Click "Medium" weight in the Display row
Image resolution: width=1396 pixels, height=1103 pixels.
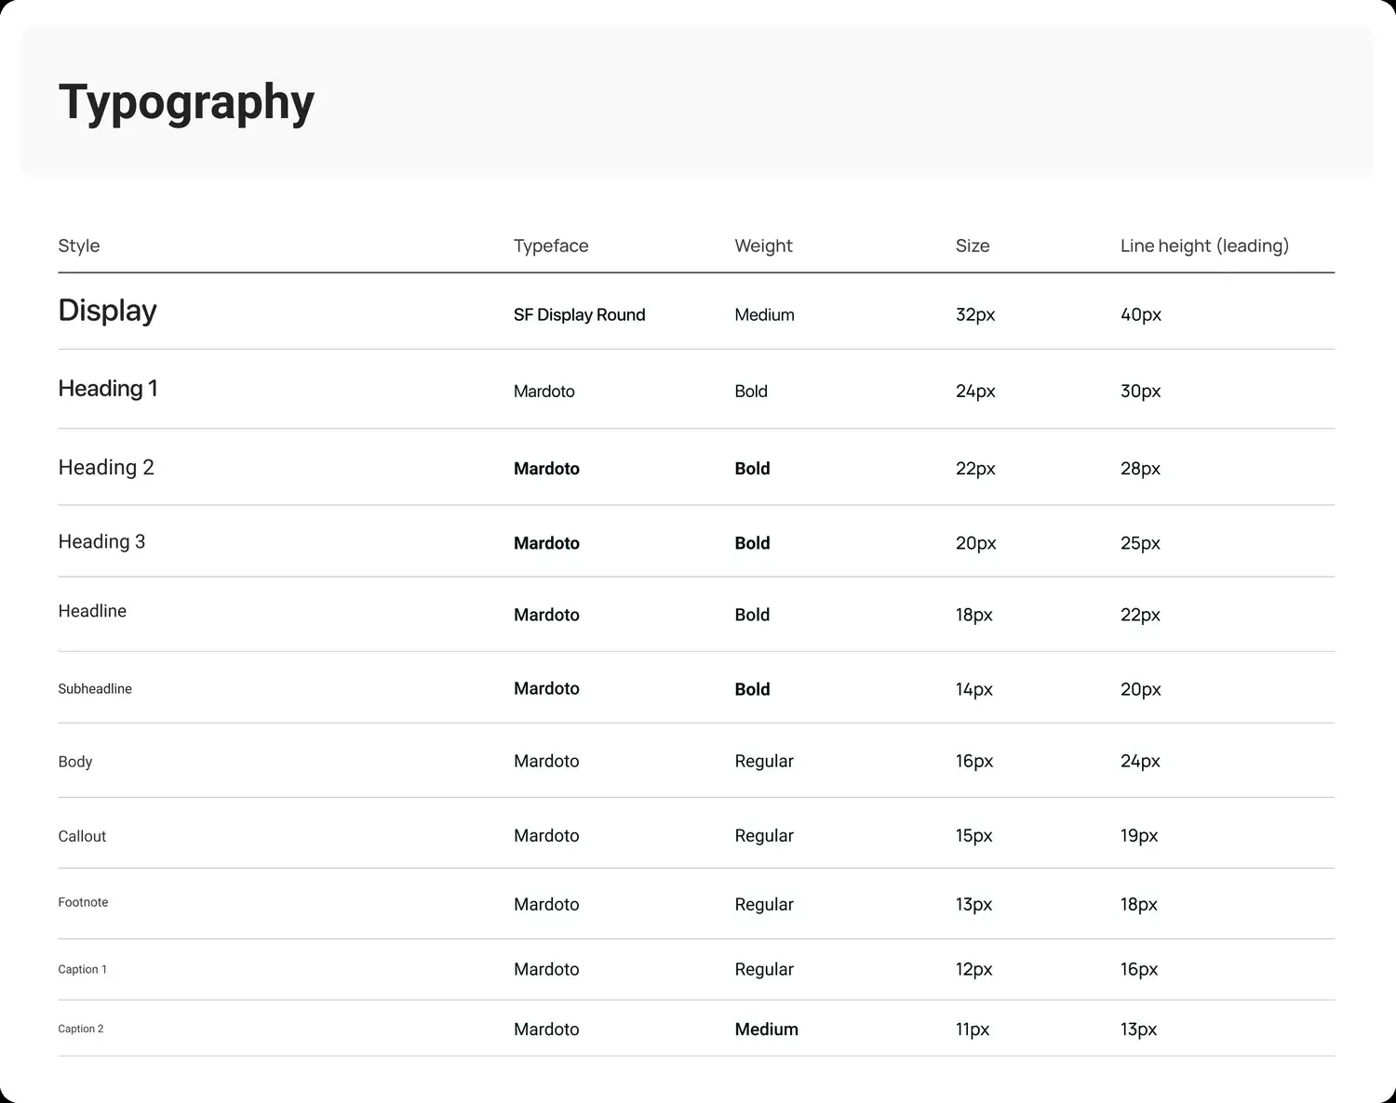764,314
